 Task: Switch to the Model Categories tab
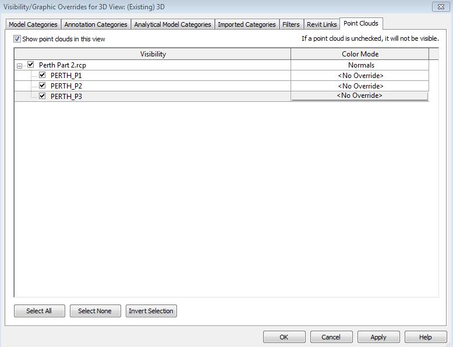point(33,24)
